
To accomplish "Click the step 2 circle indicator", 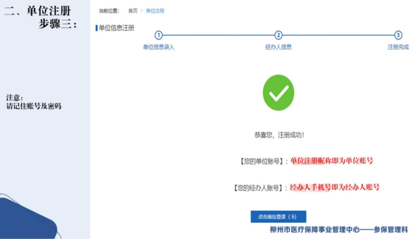I will coord(279,35).
